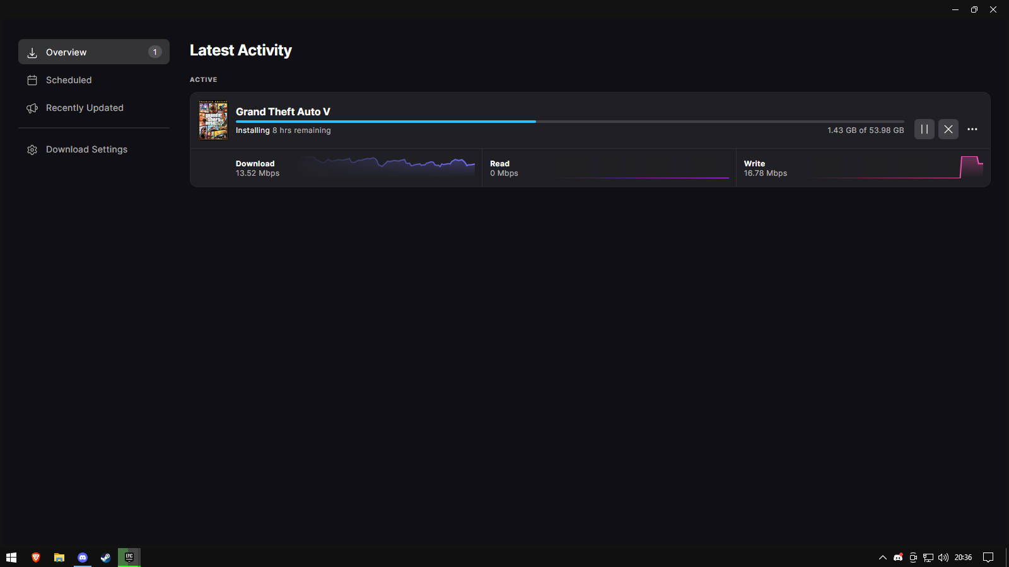The height and width of the screenshot is (567, 1009).
Task: Open the Scheduled section
Action: (94, 80)
